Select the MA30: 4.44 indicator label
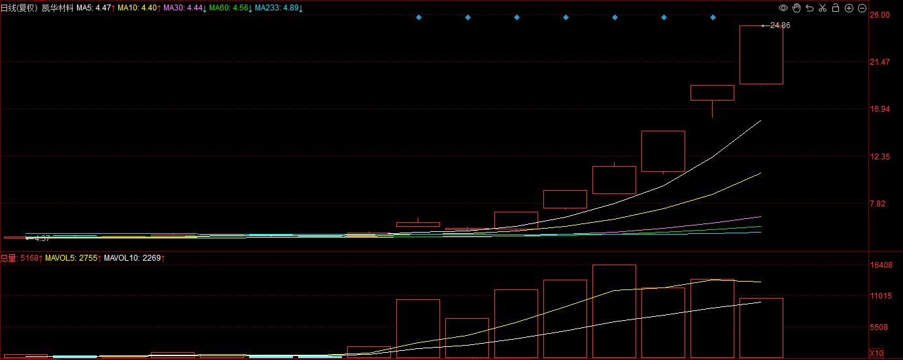Image resolution: width=903 pixels, height=360 pixels. pyautogui.click(x=184, y=8)
